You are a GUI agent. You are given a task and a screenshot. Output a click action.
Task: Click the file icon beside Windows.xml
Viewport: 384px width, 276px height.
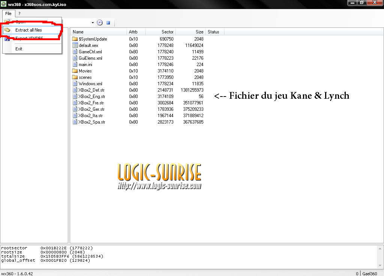75,83
